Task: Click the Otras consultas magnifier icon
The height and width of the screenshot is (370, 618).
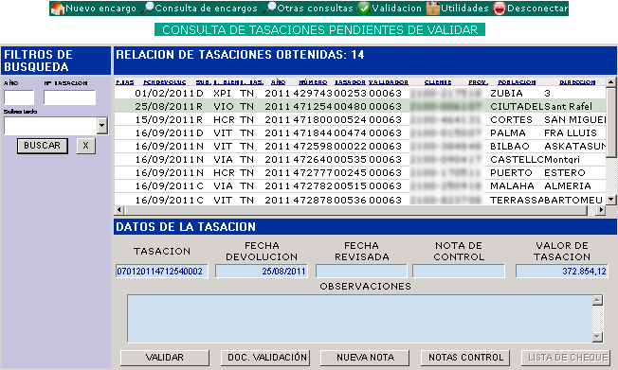Action: [269, 9]
